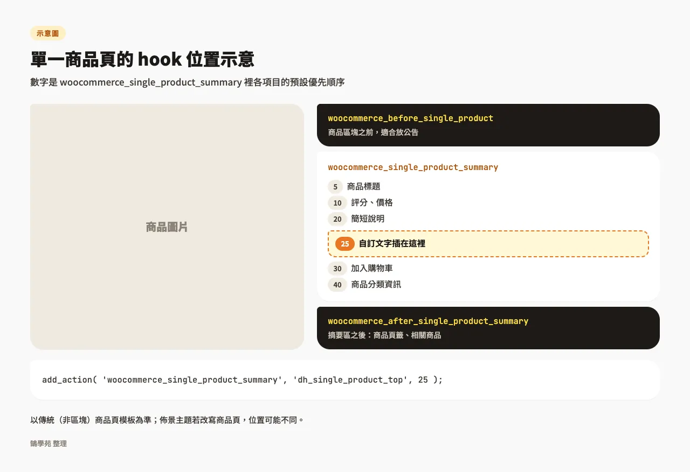Click the 示意圖 badge label
Screen dimensions: 690x472
pos(48,33)
